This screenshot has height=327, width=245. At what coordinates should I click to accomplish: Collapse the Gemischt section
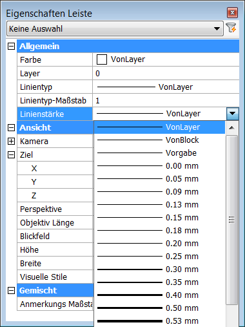click(x=11, y=291)
